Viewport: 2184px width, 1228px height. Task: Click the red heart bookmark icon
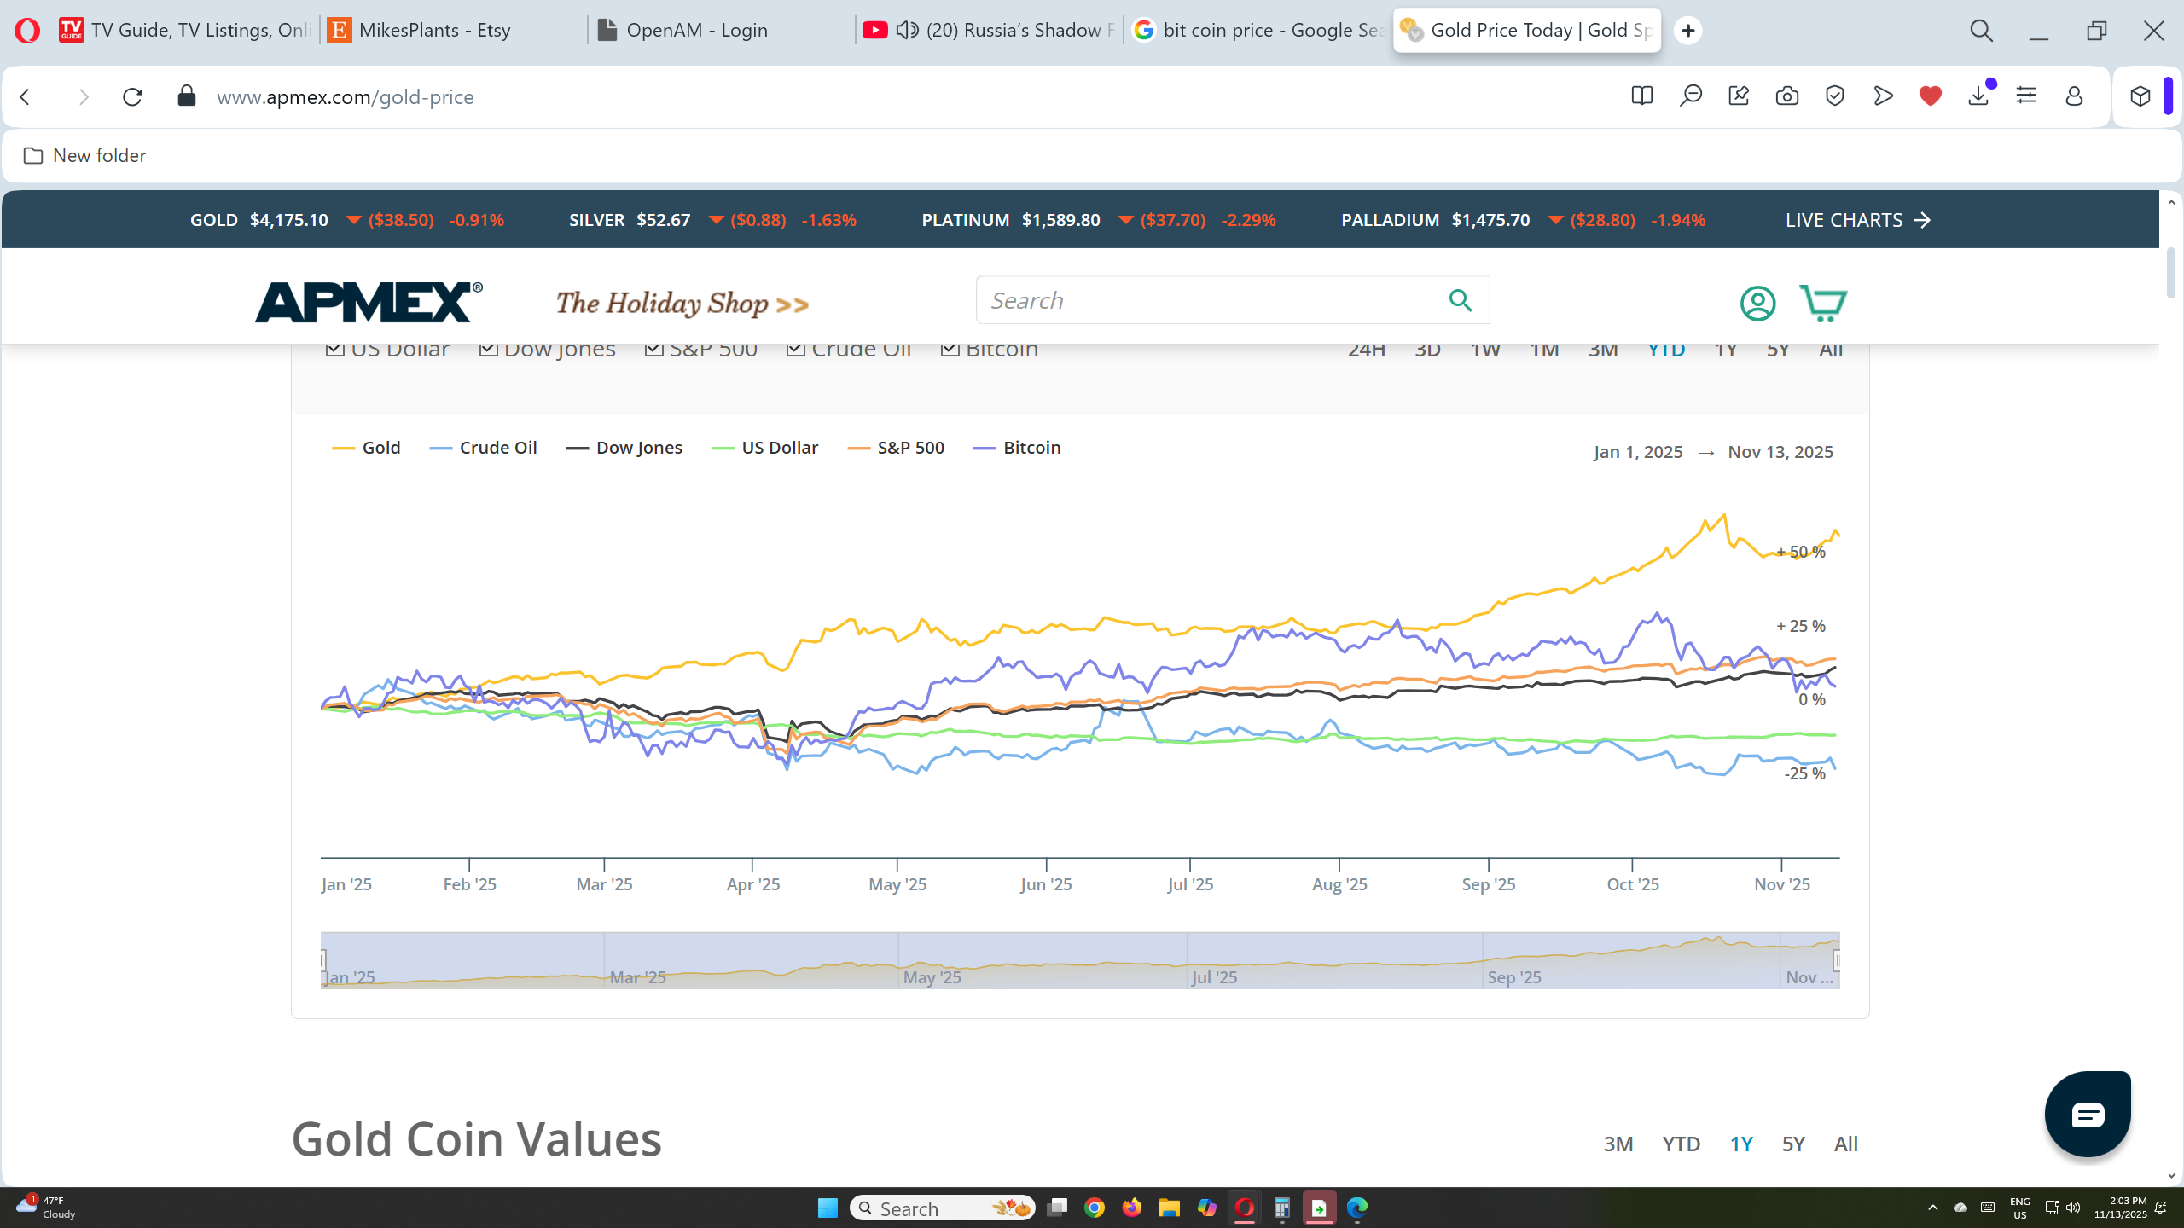[x=1930, y=96]
